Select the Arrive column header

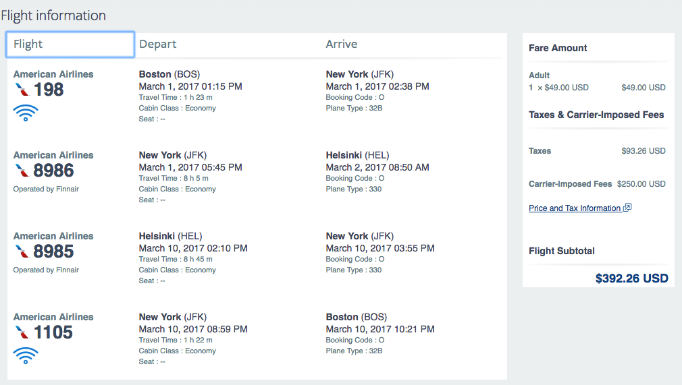[x=342, y=44]
